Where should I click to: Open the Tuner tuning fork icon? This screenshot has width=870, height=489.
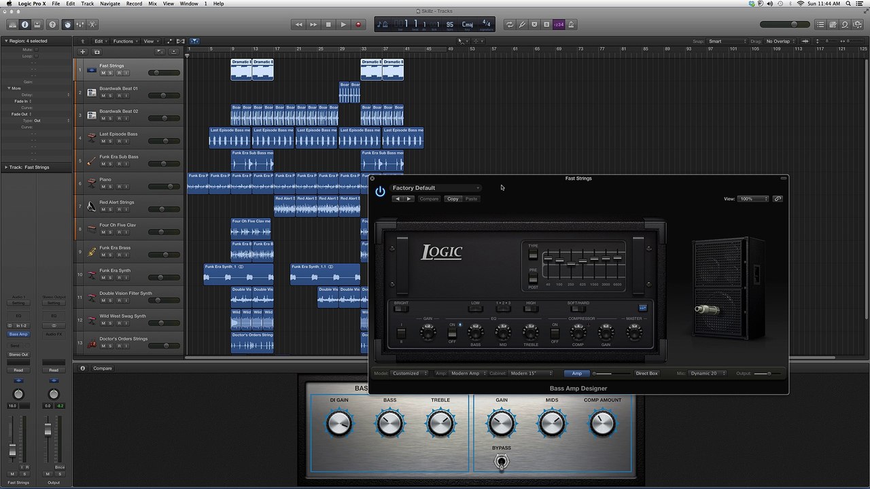point(522,24)
